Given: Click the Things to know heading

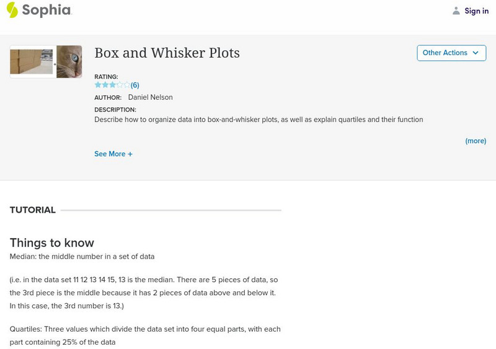Looking at the screenshot, I should pyautogui.click(x=52, y=243).
